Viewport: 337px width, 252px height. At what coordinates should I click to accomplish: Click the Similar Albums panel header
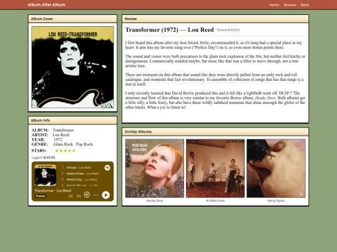pos(215,131)
